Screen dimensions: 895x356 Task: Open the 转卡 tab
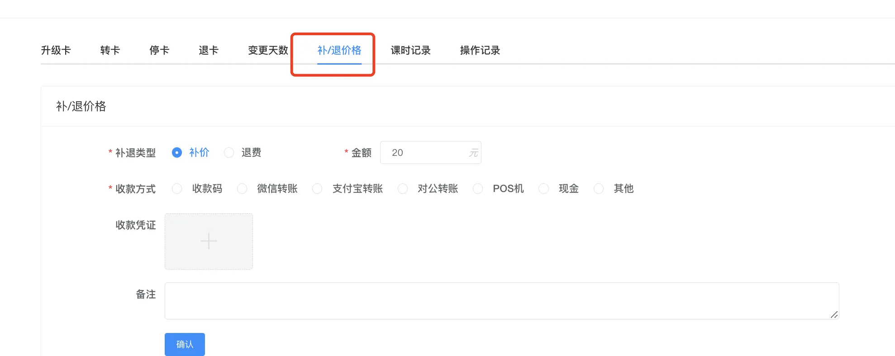(110, 50)
